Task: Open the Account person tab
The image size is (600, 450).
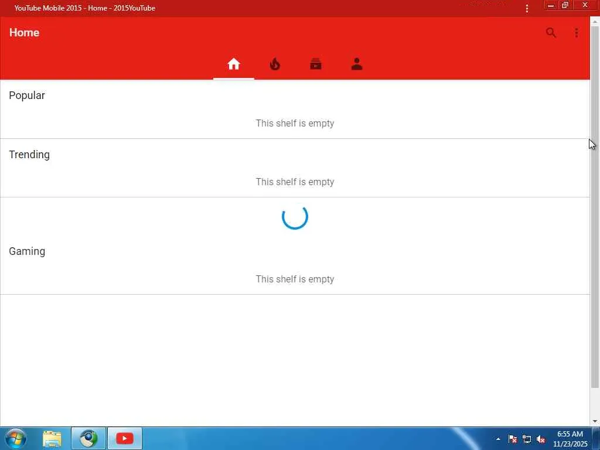Action: pyautogui.click(x=357, y=64)
